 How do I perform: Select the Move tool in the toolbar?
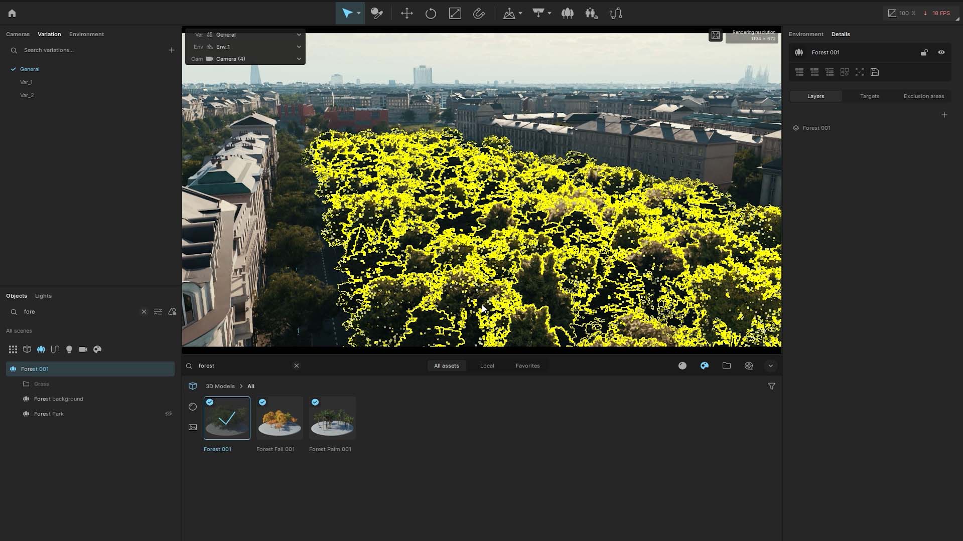407,14
